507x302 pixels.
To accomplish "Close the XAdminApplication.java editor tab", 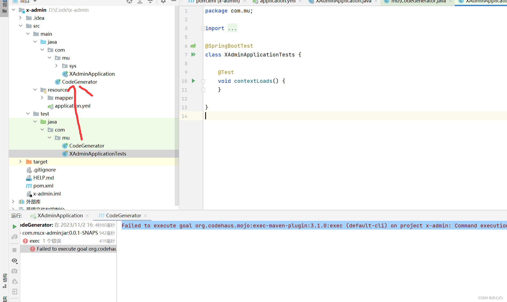I will coord(376,1).
